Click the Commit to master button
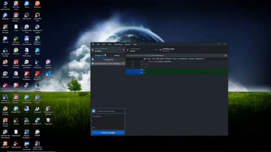Image resolution: width=271 pixels, height=152 pixels. [x=108, y=133]
